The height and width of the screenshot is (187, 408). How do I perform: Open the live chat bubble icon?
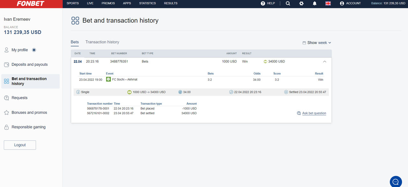[396, 182]
